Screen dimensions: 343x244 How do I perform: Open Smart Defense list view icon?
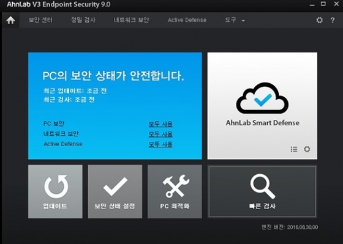coord(294,149)
